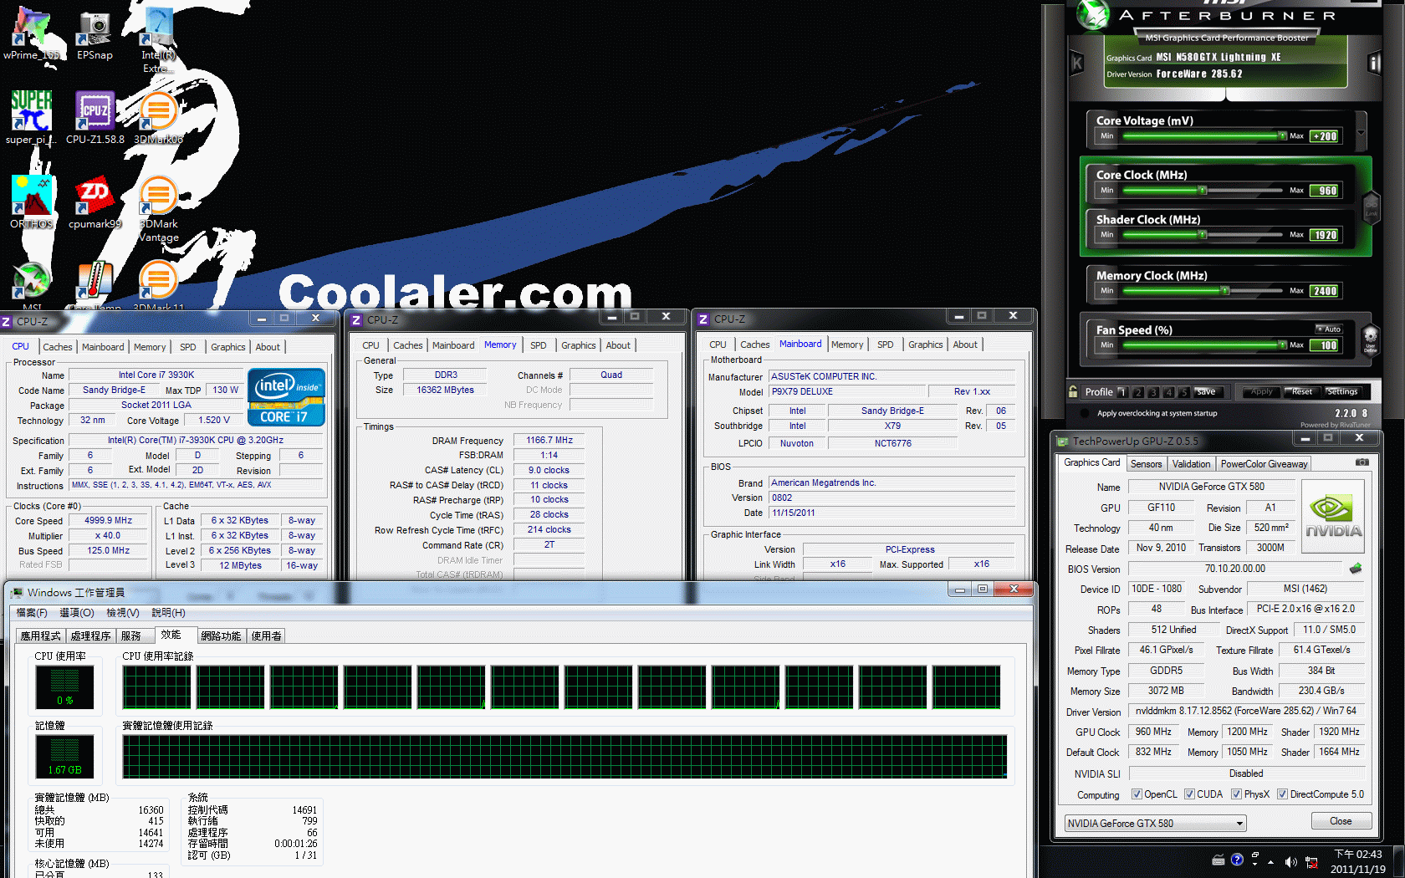Click the Core Clock slider handle
The image size is (1405, 878).
pyautogui.click(x=1203, y=191)
